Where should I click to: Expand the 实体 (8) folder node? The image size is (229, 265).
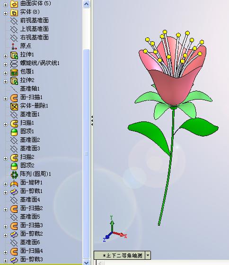click(x=5, y=13)
